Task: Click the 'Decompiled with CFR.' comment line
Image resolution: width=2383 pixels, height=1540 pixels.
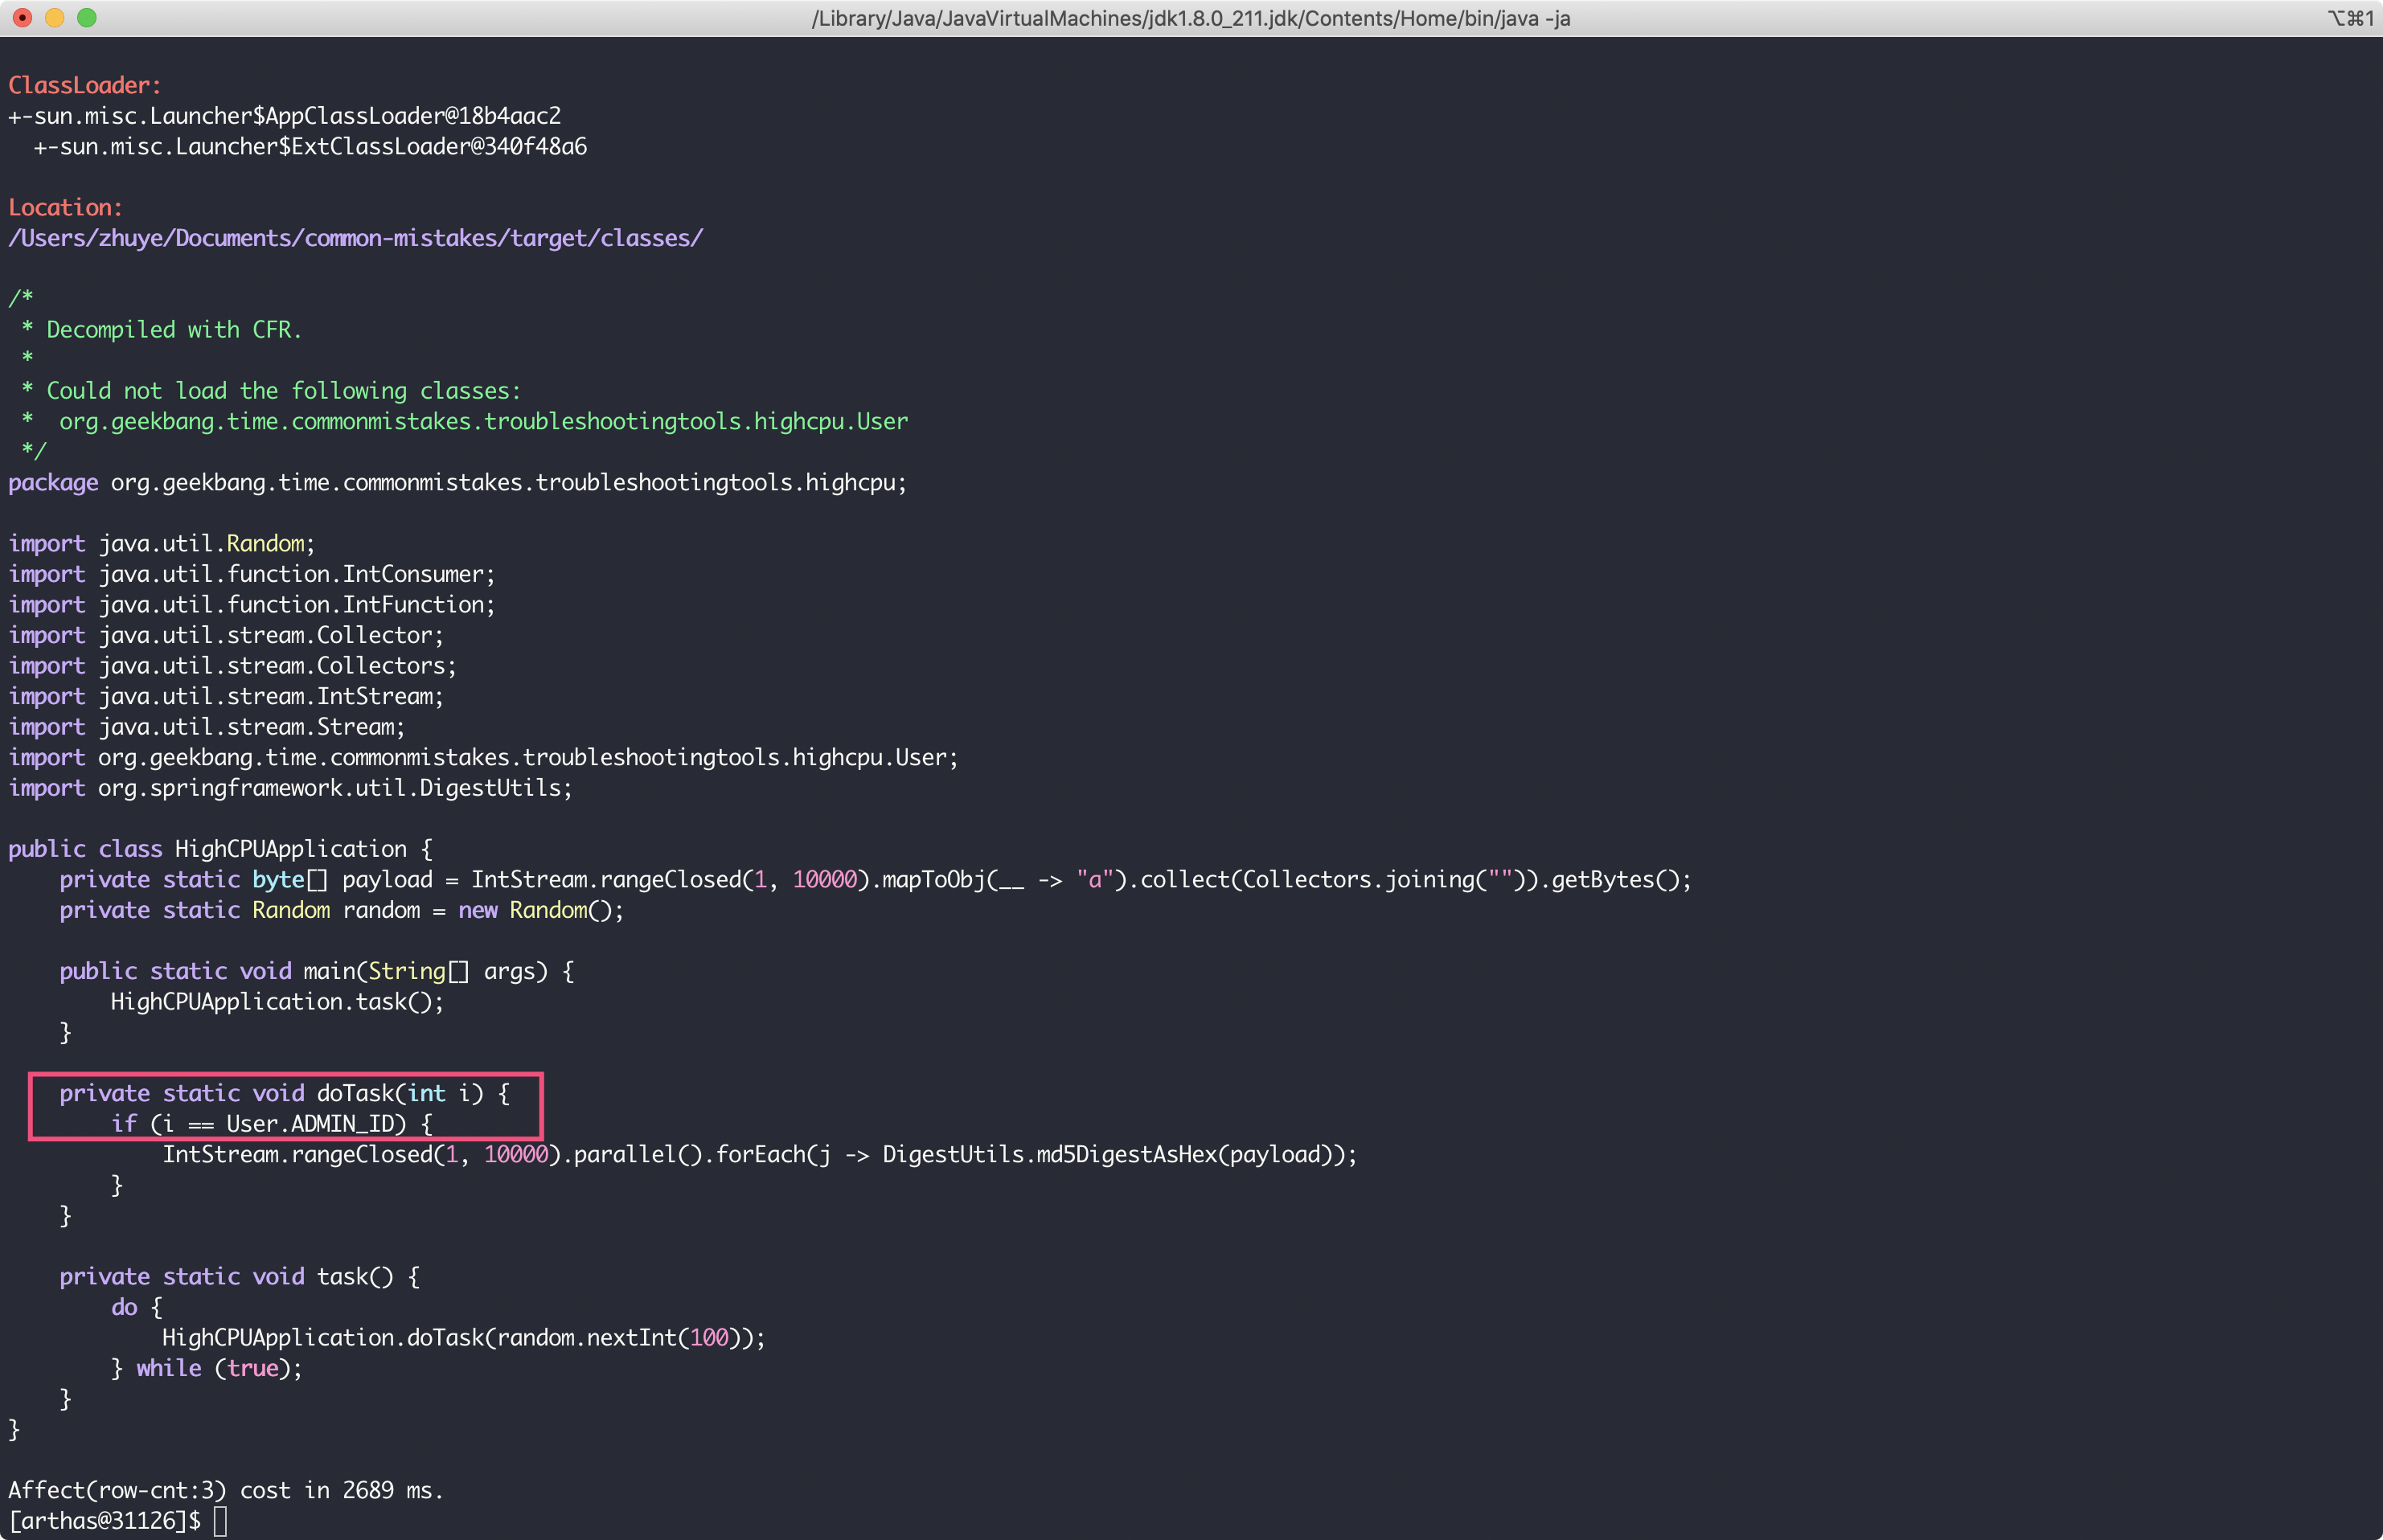Action: tap(173, 330)
